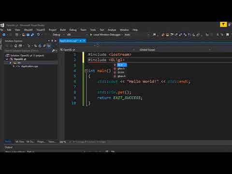Screen dimensions: 232x174
Task: Open Solution Explorer window options dropdown
Action: pos(49,41)
